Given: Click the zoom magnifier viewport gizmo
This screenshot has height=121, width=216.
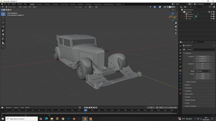Looking at the screenshot, I should point(176,23).
